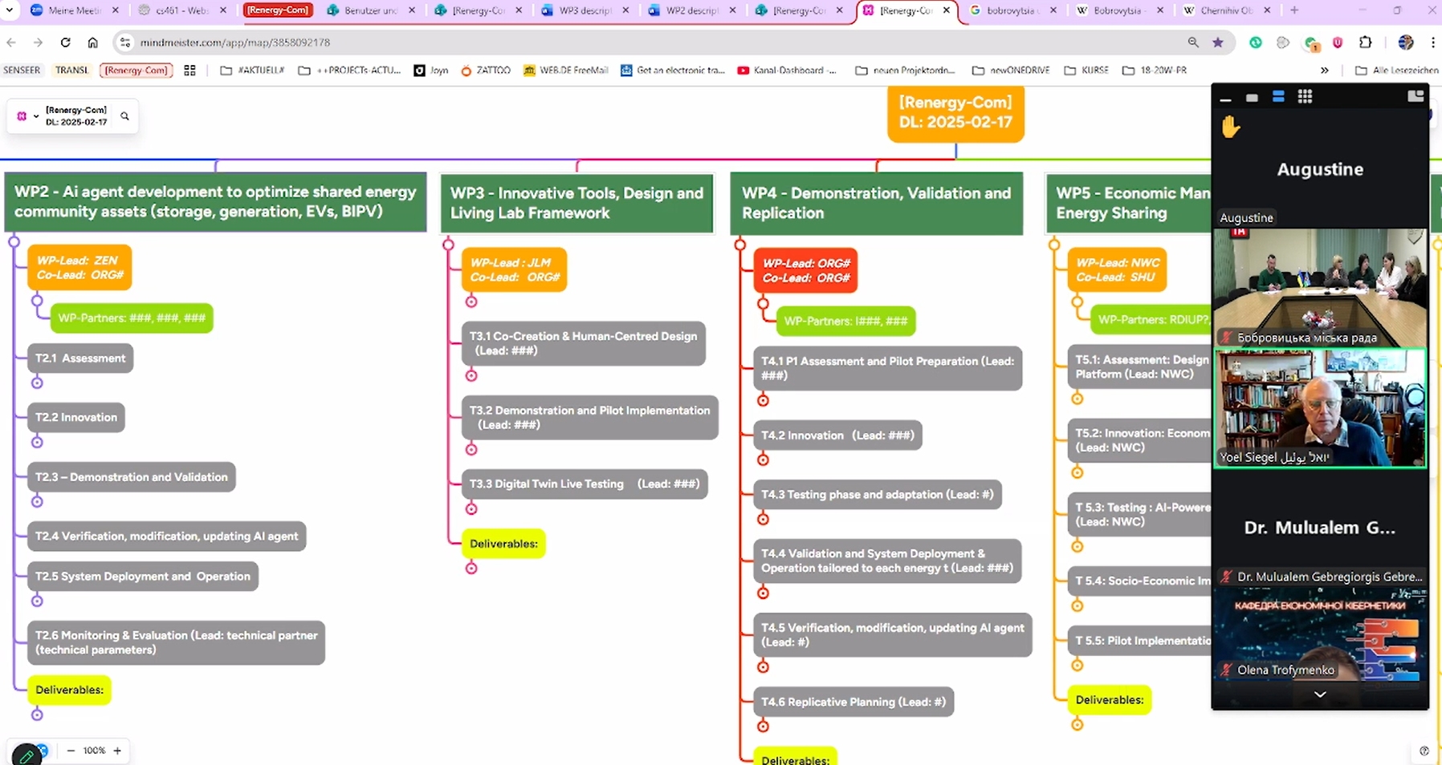Image resolution: width=1442 pixels, height=765 pixels.
Task: Expand more Zoom participants chevron
Action: pyautogui.click(x=1319, y=694)
